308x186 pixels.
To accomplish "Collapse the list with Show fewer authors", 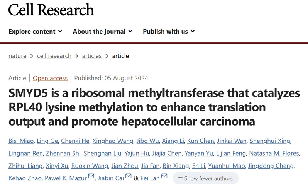I will 205,178.
